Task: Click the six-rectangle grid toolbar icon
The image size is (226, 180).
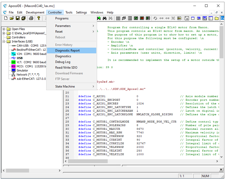Action: [118, 18]
